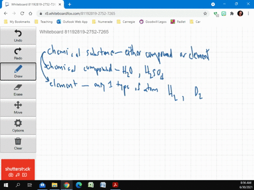Expand the Numerade bookmarks folder
254x190 pixels.
(102, 22)
